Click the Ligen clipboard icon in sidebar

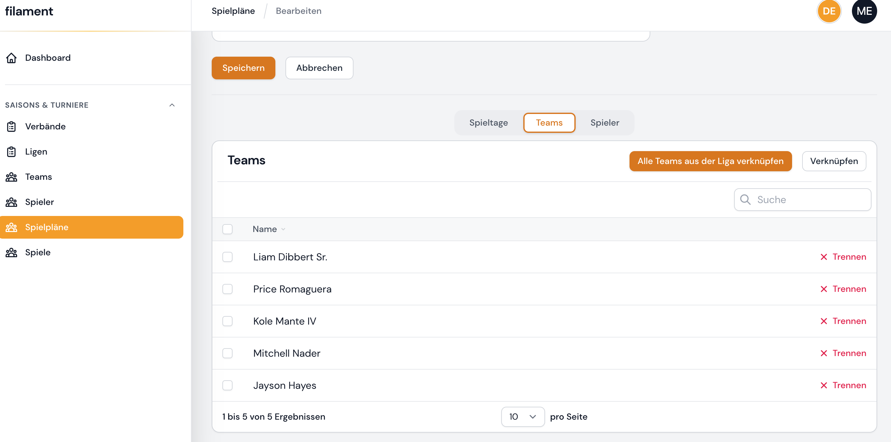tap(11, 151)
